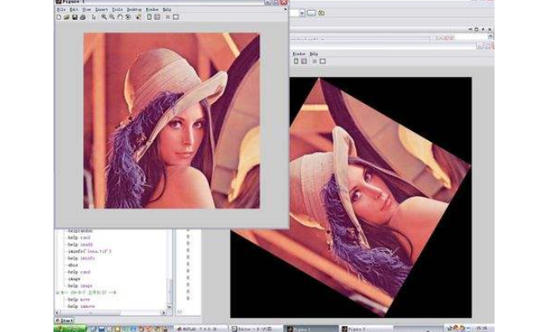Click the command history scroll-down arrow

[x=170, y=306]
